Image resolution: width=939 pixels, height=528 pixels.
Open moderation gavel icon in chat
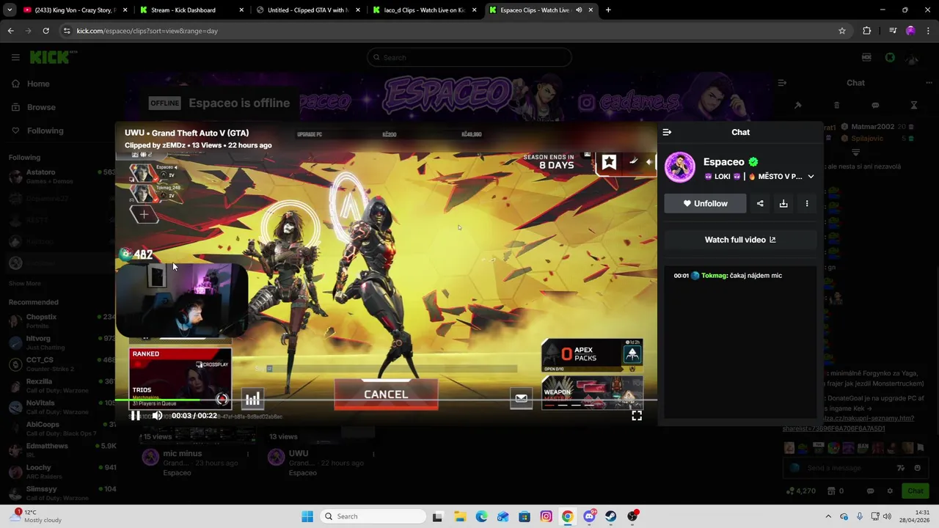(x=798, y=106)
